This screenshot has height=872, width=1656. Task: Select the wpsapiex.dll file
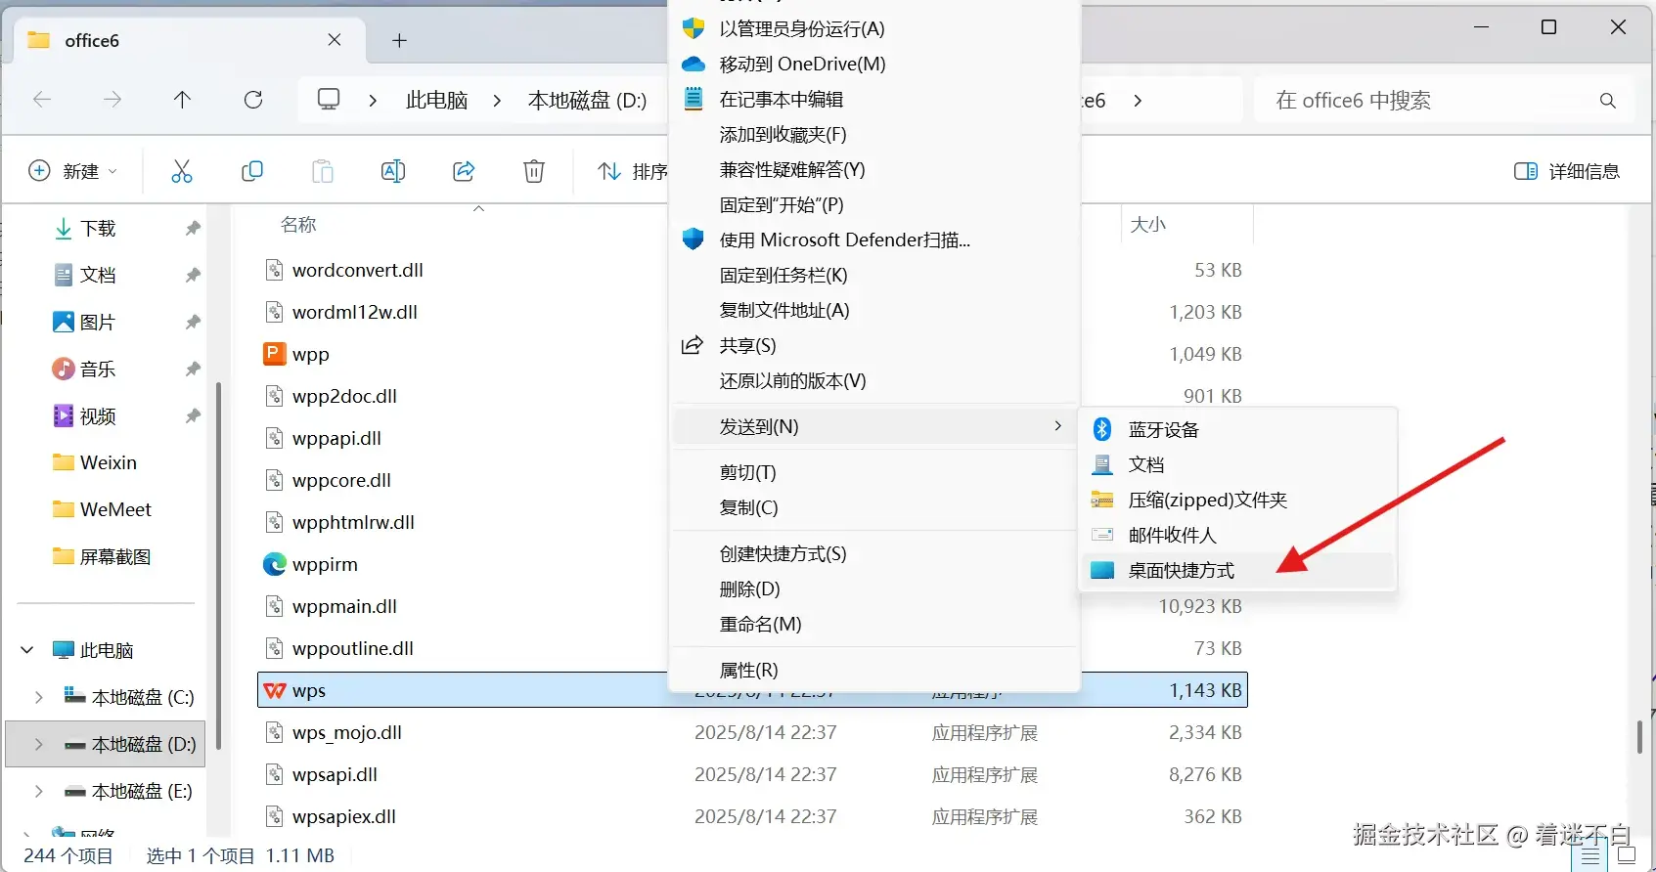[344, 816]
